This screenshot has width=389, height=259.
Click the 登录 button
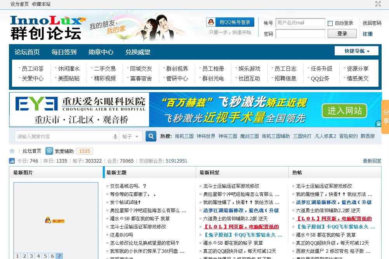(342, 34)
